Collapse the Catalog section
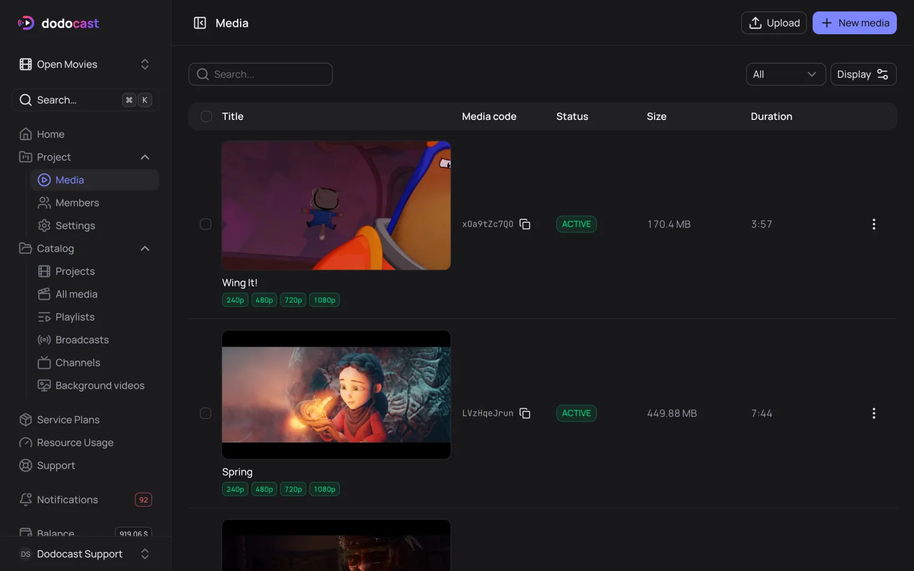Screen dimensions: 914x571 tap(145, 248)
